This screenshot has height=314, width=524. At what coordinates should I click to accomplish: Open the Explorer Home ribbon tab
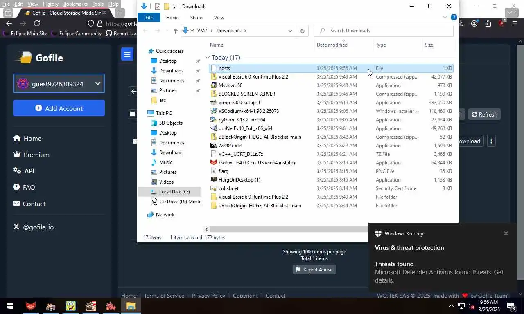pos(172,18)
